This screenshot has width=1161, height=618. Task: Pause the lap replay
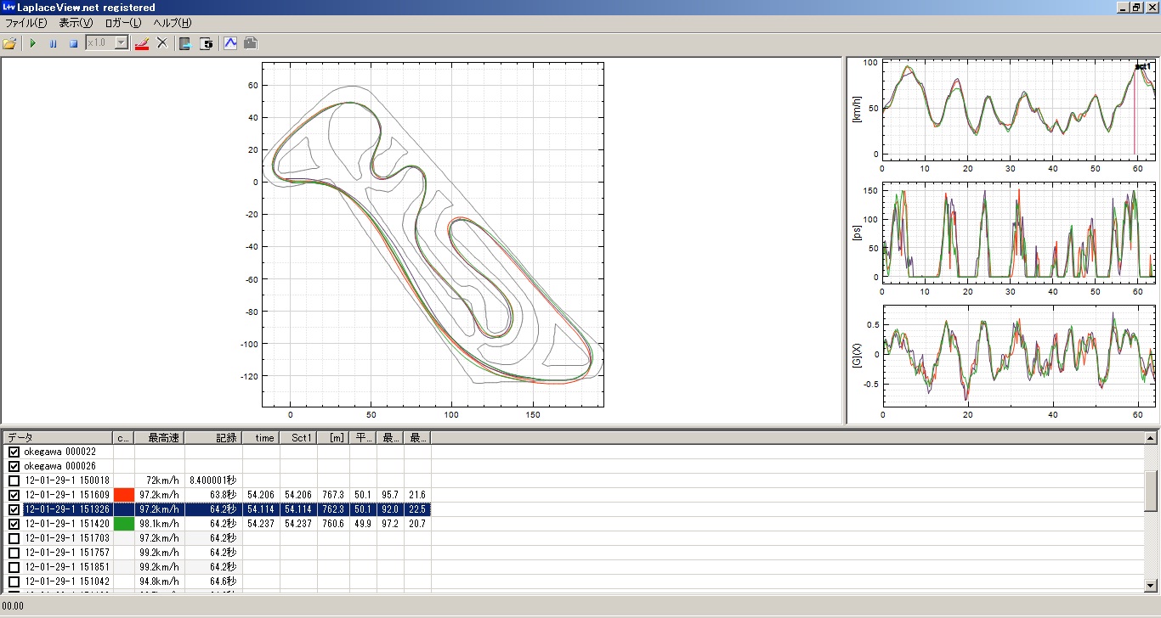pyautogui.click(x=53, y=43)
